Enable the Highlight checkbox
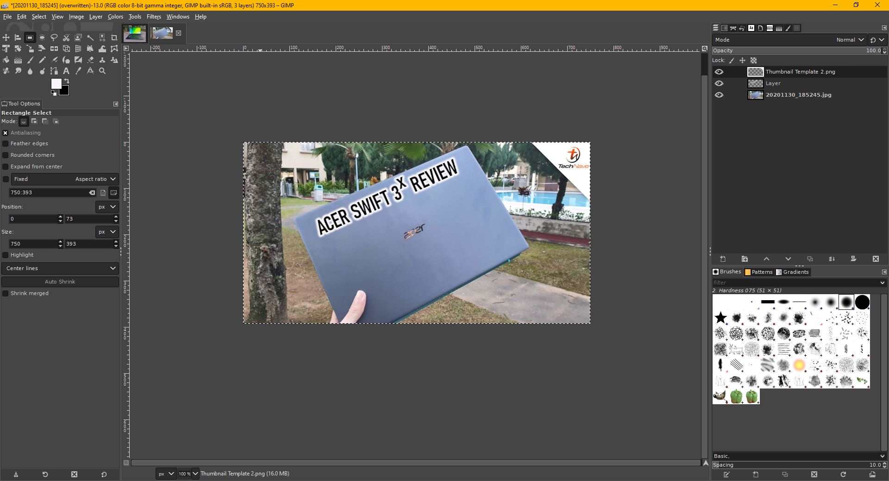 [x=6, y=255]
